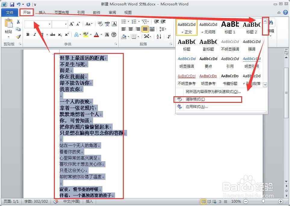Toggle show/hide paragraph marks
This screenshot has width=290, height=206.
tap(168, 37)
